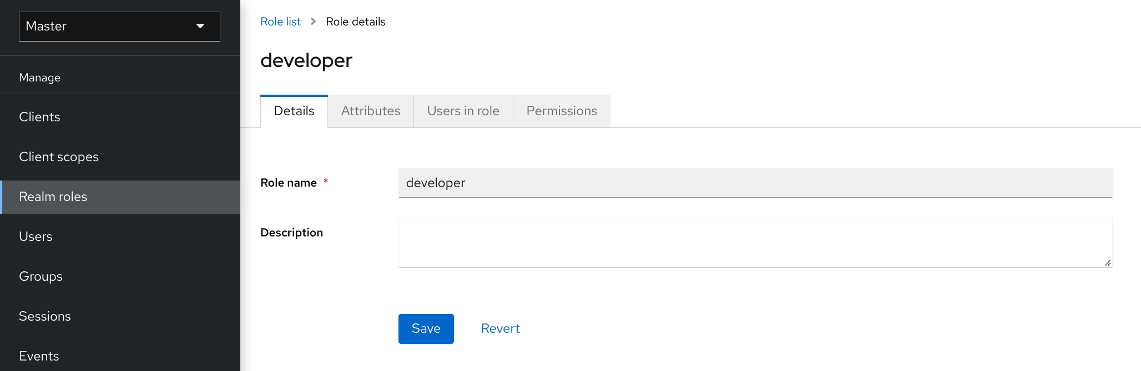Select Realm roles in sidebar
1141x371 pixels.
(x=53, y=197)
